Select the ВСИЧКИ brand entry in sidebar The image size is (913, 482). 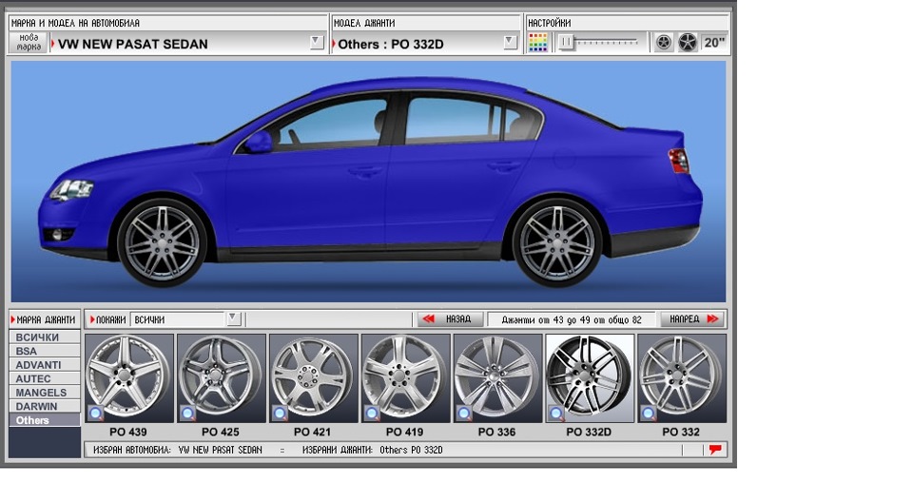pyautogui.click(x=37, y=337)
